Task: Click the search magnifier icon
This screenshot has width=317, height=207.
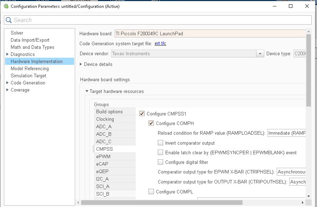Action: pyautogui.click(x=9, y=20)
